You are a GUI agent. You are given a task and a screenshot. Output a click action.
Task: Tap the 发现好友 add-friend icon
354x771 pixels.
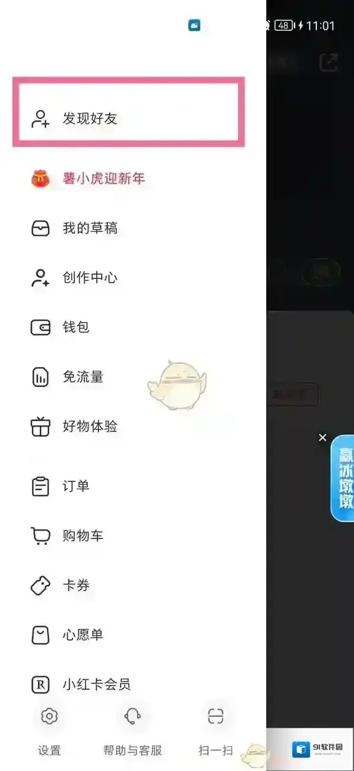click(x=40, y=118)
